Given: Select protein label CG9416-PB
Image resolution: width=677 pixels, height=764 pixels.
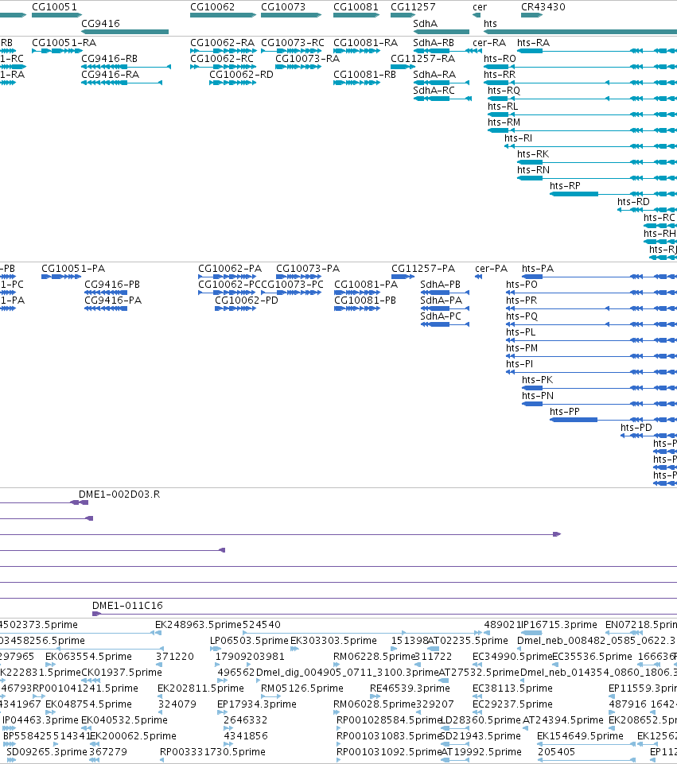Looking at the screenshot, I should (x=112, y=284).
